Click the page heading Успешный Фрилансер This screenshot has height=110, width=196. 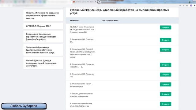119,12
